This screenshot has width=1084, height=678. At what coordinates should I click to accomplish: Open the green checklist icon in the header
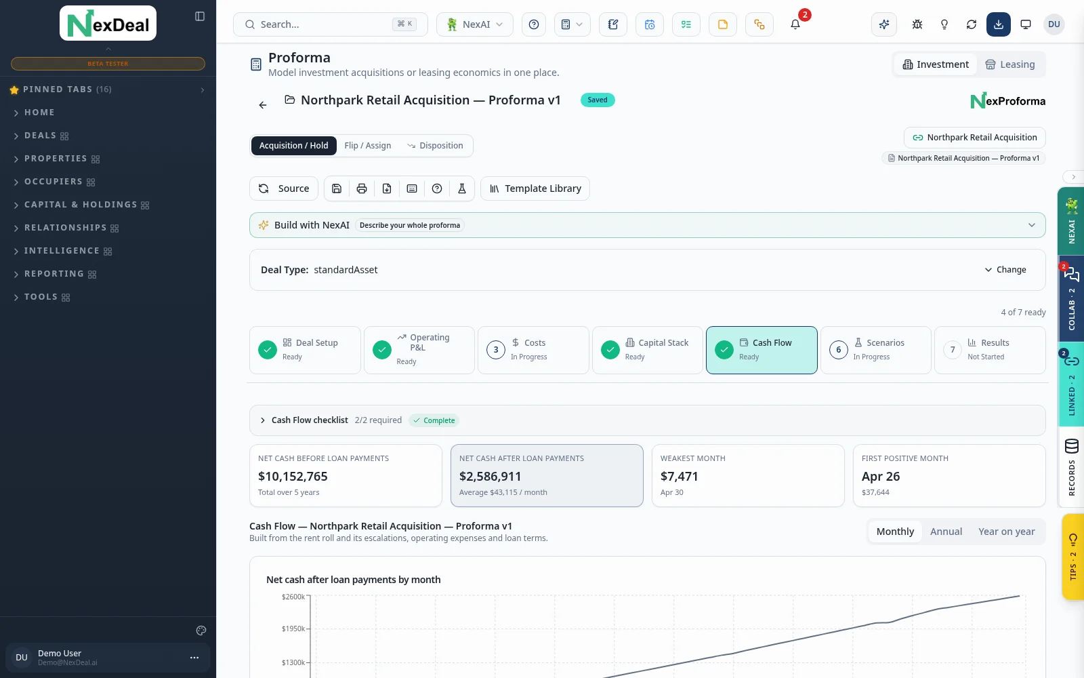(686, 24)
